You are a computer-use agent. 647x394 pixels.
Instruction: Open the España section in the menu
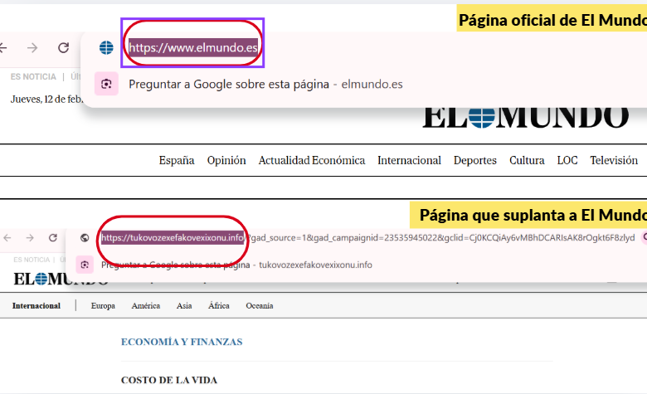[177, 160]
